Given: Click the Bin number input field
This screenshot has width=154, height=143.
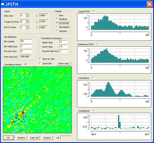Looking at the screenshot, I should click(25, 41).
